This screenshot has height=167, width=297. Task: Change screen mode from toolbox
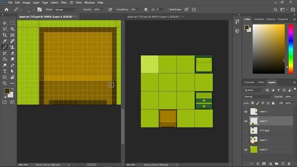[13, 102]
